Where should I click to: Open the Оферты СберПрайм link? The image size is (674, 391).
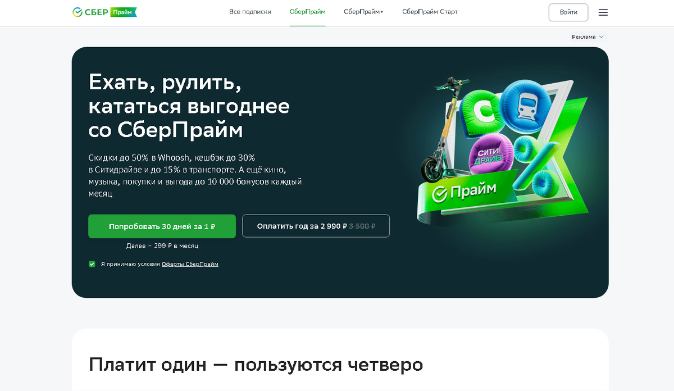point(190,264)
